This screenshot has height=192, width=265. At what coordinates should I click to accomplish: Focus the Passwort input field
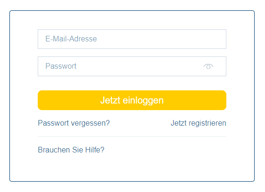(132, 66)
